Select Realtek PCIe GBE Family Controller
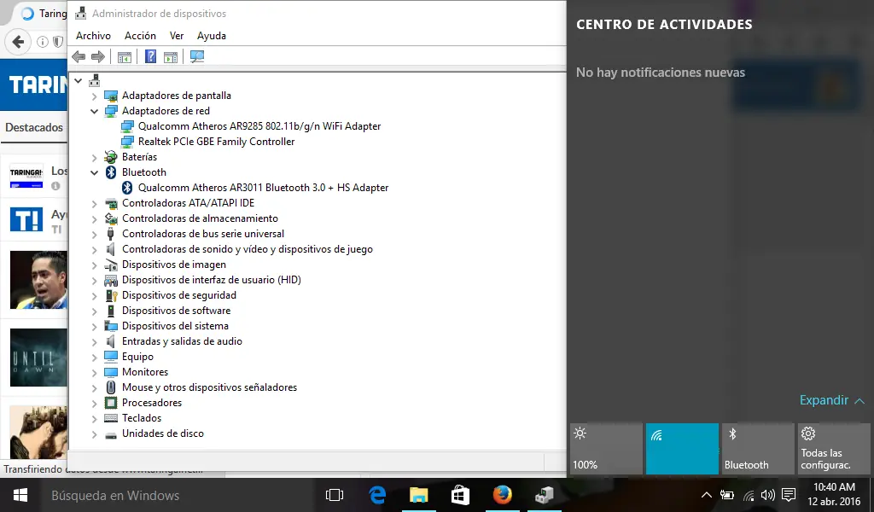 tap(216, 142)
